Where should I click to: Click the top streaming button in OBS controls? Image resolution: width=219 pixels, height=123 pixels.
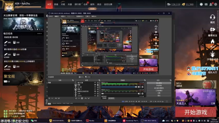pyautogui.click(x=159, y=83)
